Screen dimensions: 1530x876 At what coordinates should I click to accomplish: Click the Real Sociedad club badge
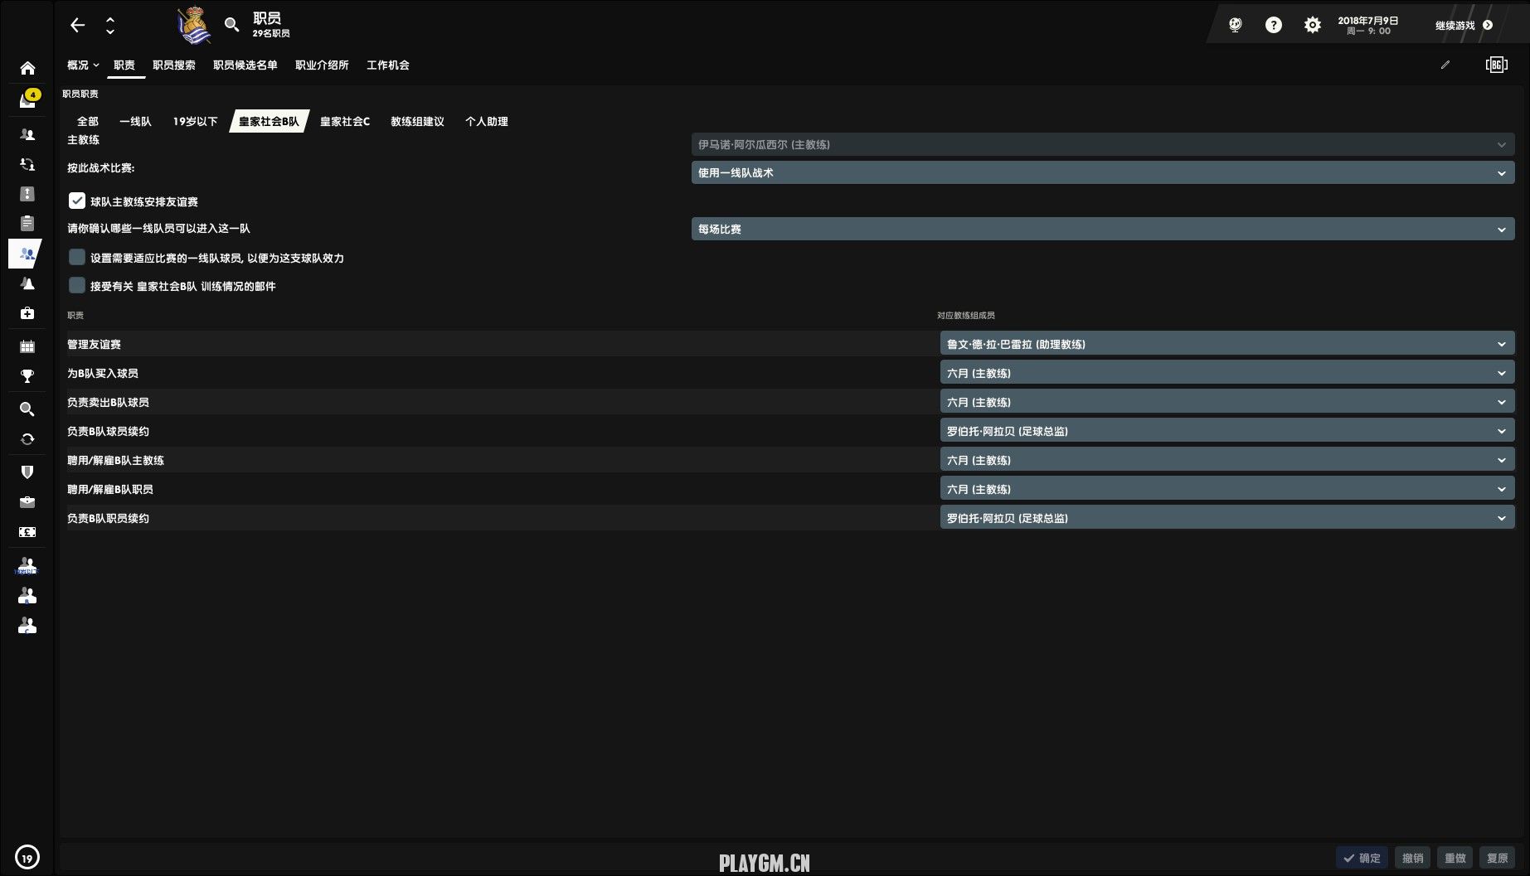[x=195, y=25]
